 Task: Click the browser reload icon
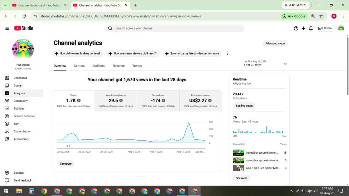pyautogui.click(x=24, y=16)
